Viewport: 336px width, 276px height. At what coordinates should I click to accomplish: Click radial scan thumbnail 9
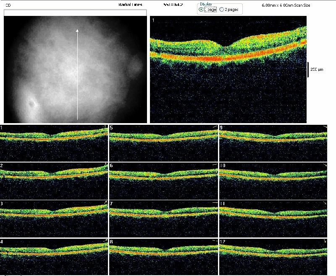point(273,143)
